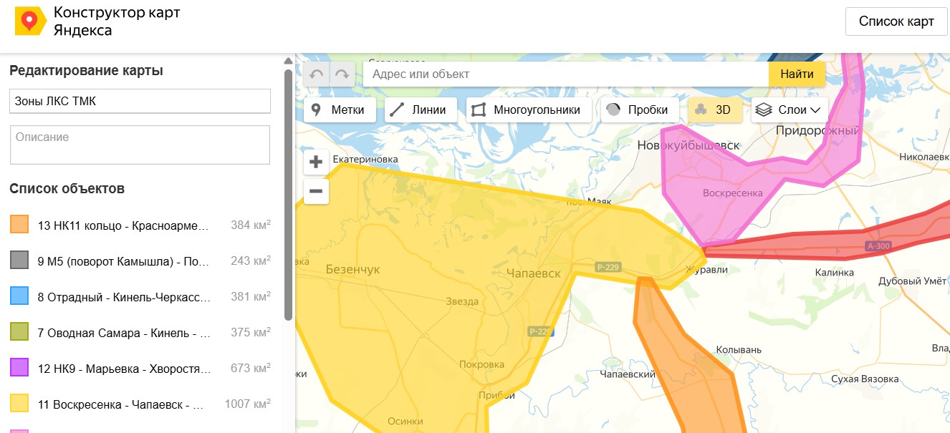Viewport: 950px width, 433px height.
Task: Click the Покровка label in yellow zone
Action: point(481,364)
